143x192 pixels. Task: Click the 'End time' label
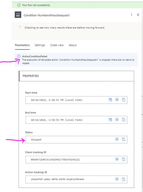pos(30,113)
